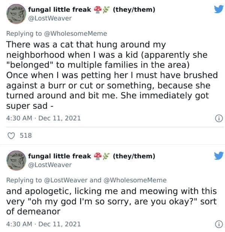This screenshot has height=232, width=225.
Task: Visit @WholesomeMeme in first reply line
Action: pos(75,33)
